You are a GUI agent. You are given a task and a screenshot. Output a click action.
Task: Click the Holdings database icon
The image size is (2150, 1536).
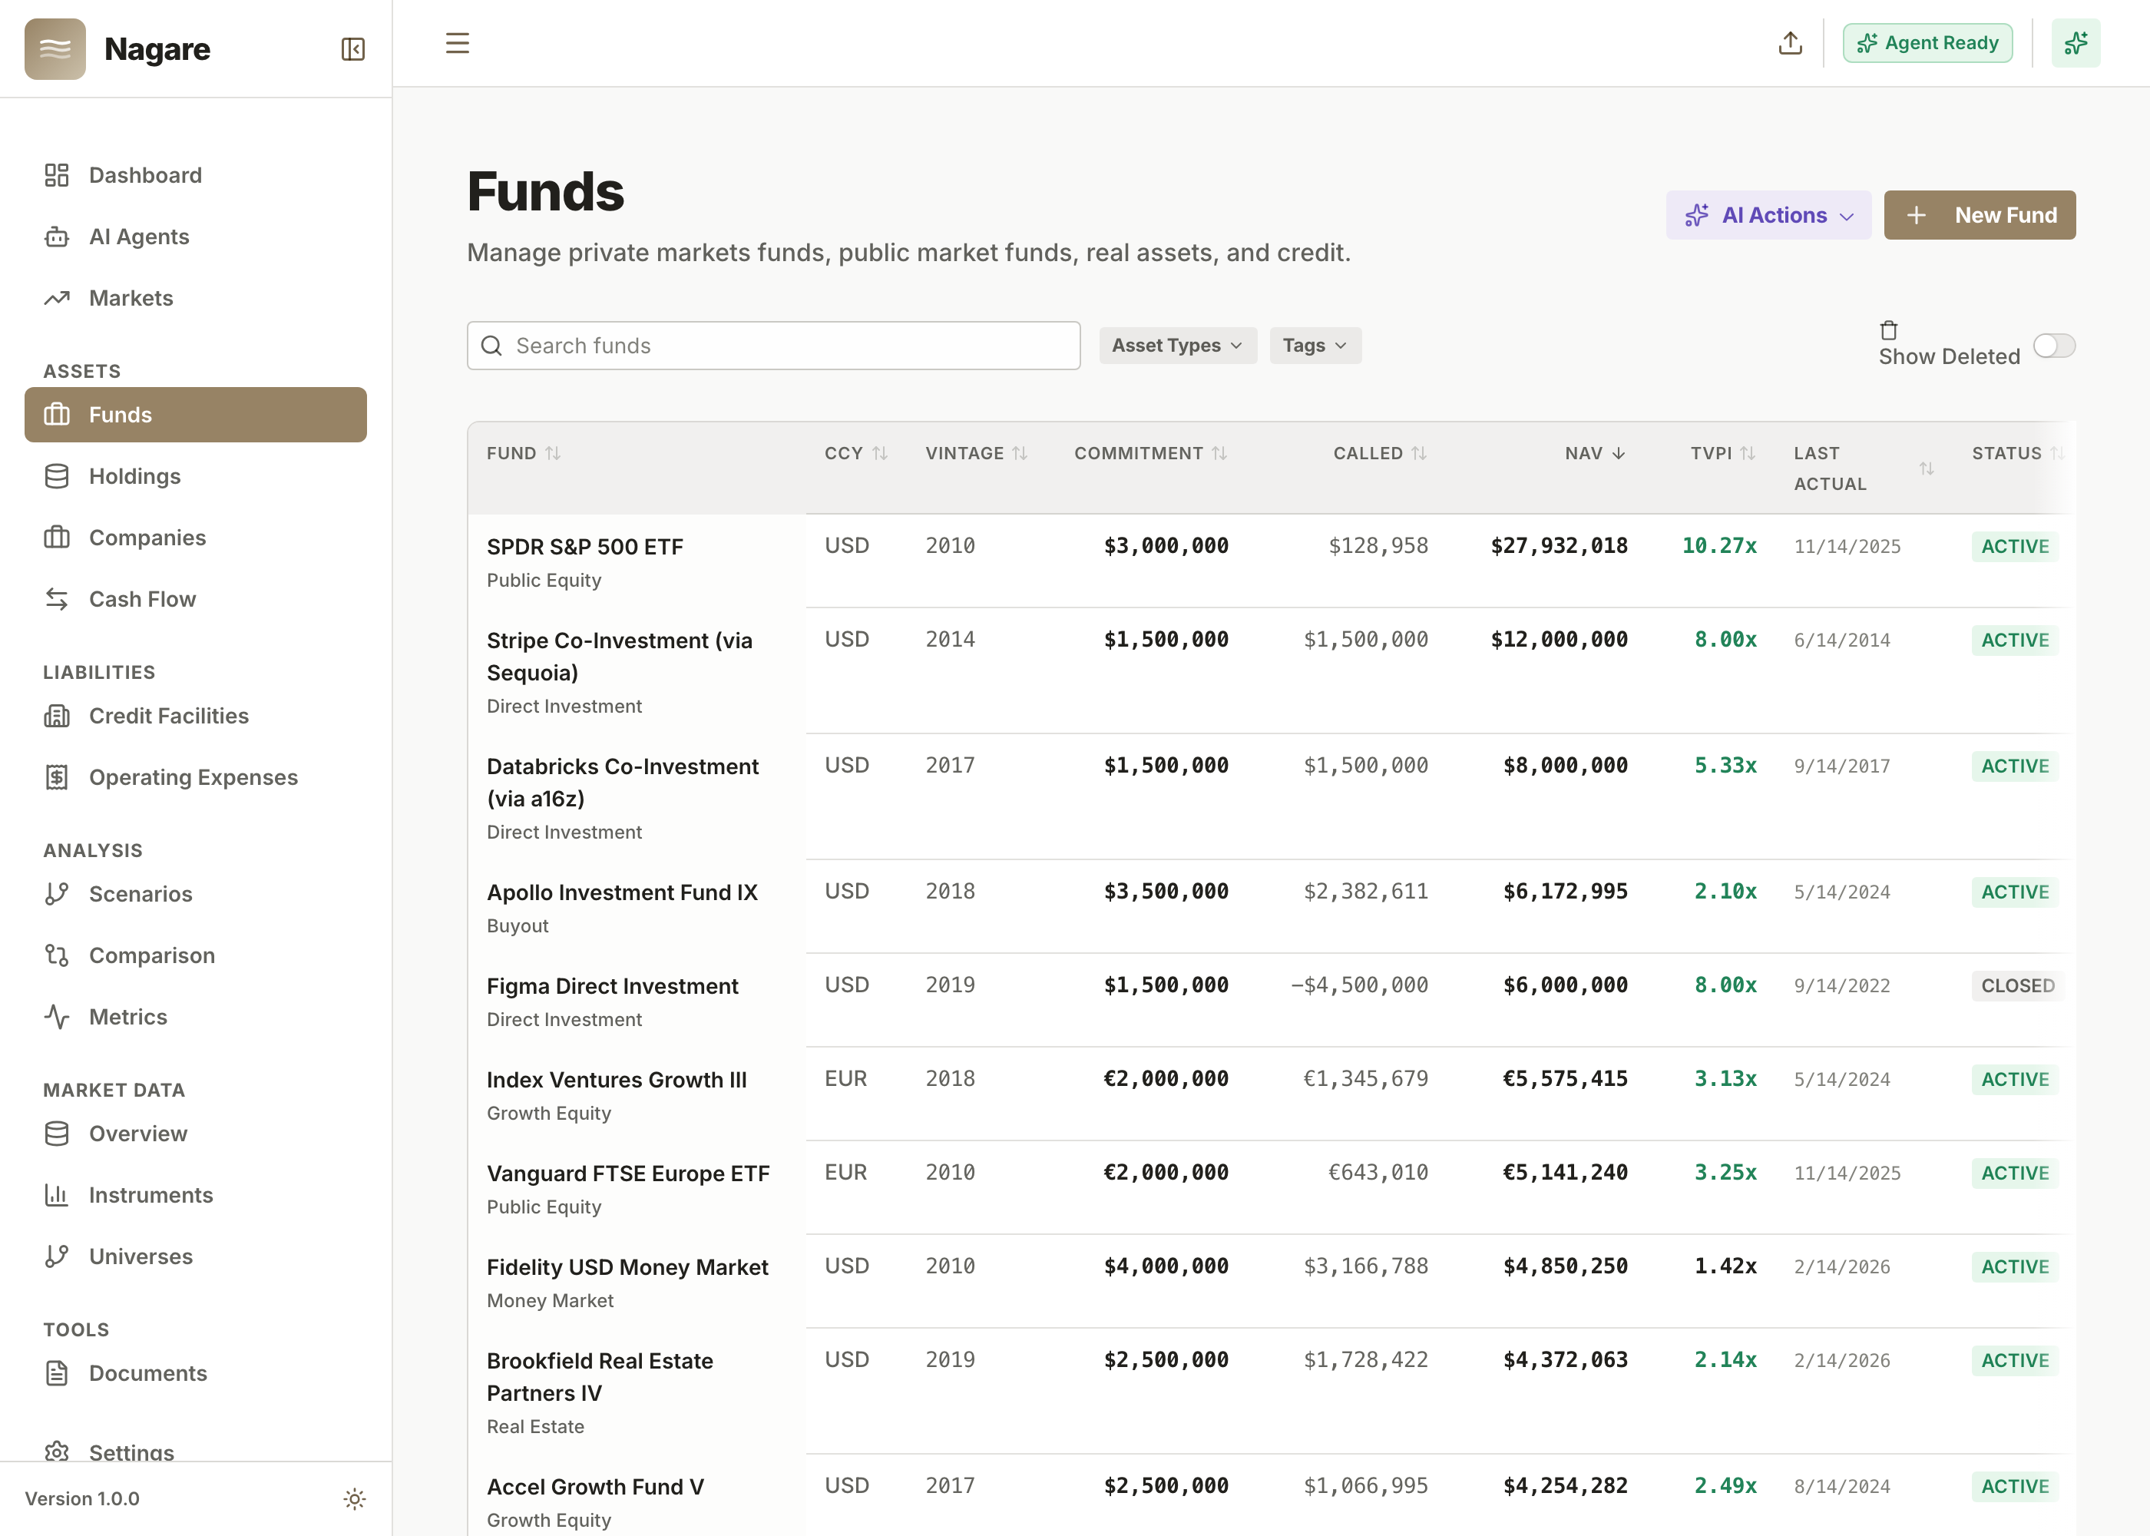pyautogui.click(x=57, y=475)
